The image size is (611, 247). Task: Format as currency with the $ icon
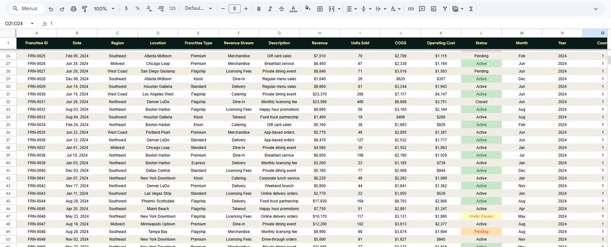(126, 9)
